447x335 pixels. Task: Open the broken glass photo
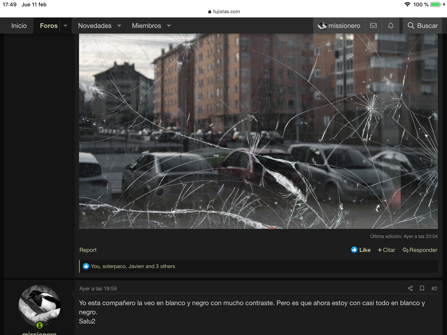(x=258, y=131)
